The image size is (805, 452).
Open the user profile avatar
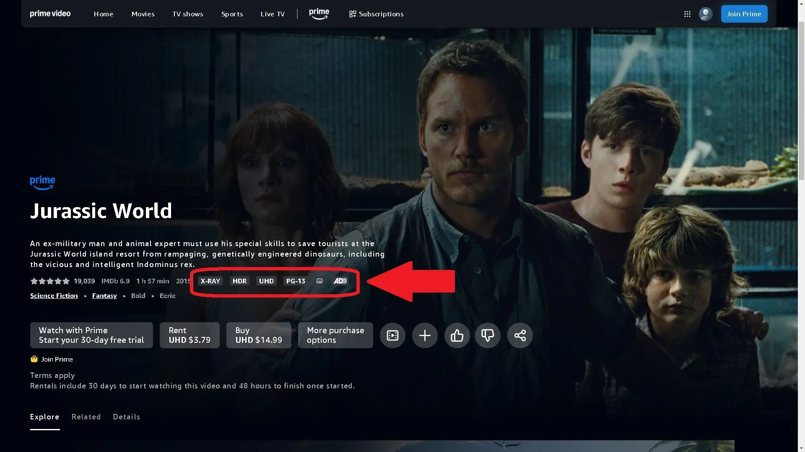coord(706,14)
